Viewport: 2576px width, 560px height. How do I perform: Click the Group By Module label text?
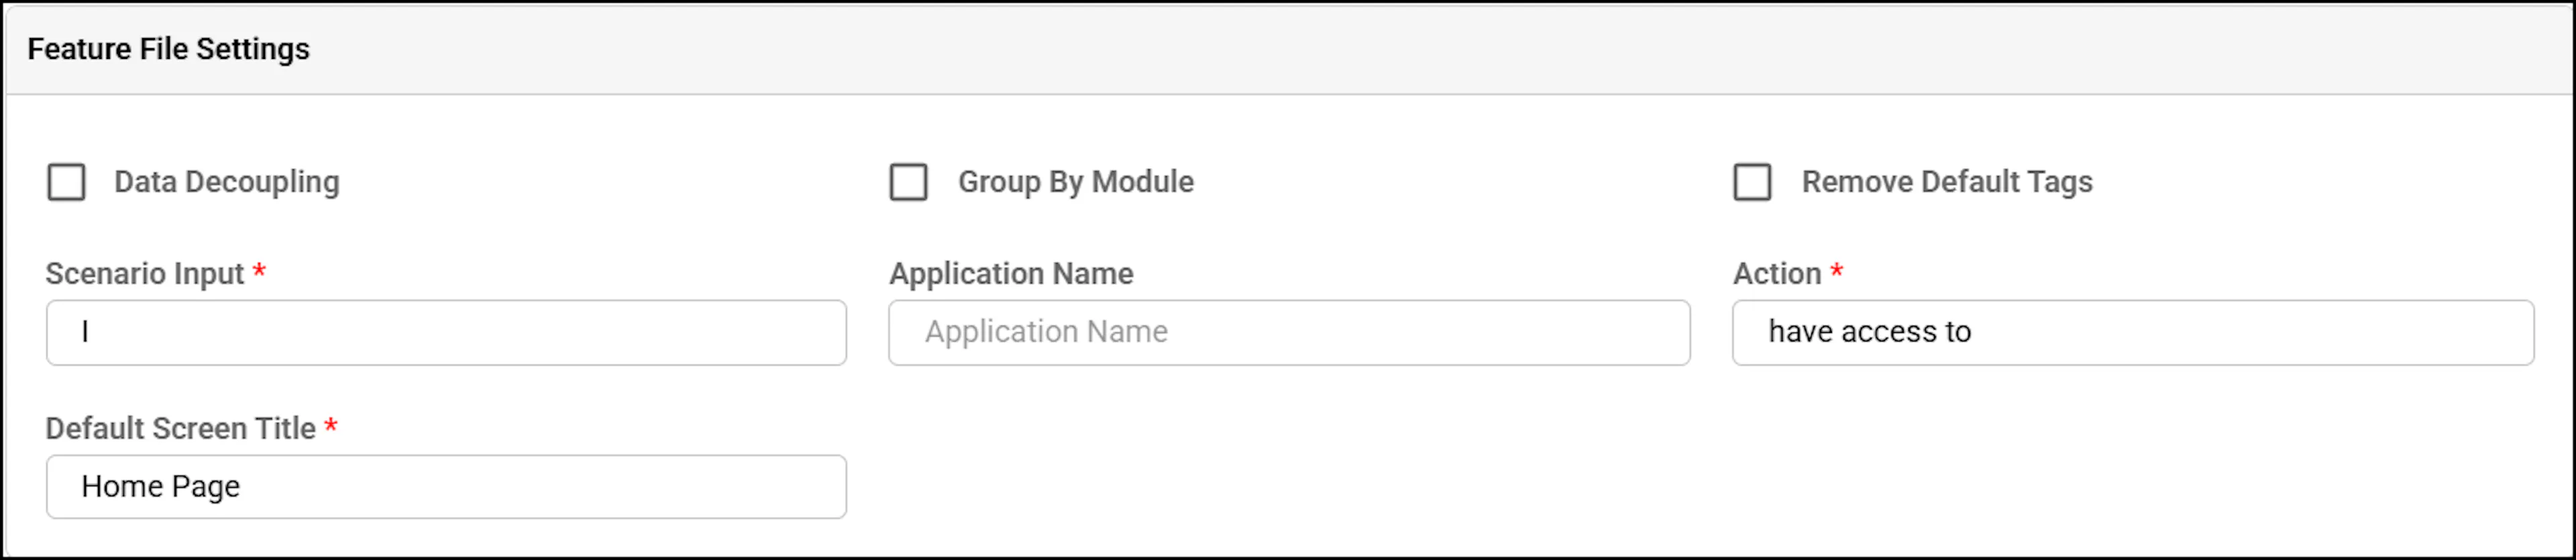1076,182
